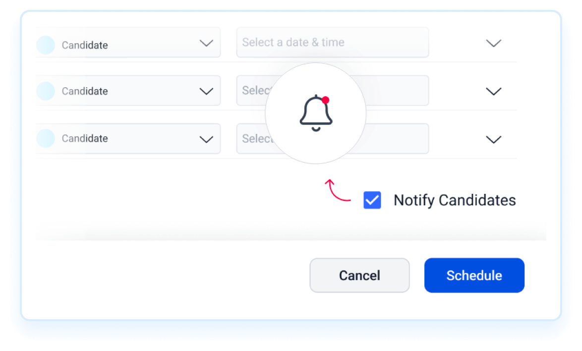Click the top 'Select a date & time' field

333,42
